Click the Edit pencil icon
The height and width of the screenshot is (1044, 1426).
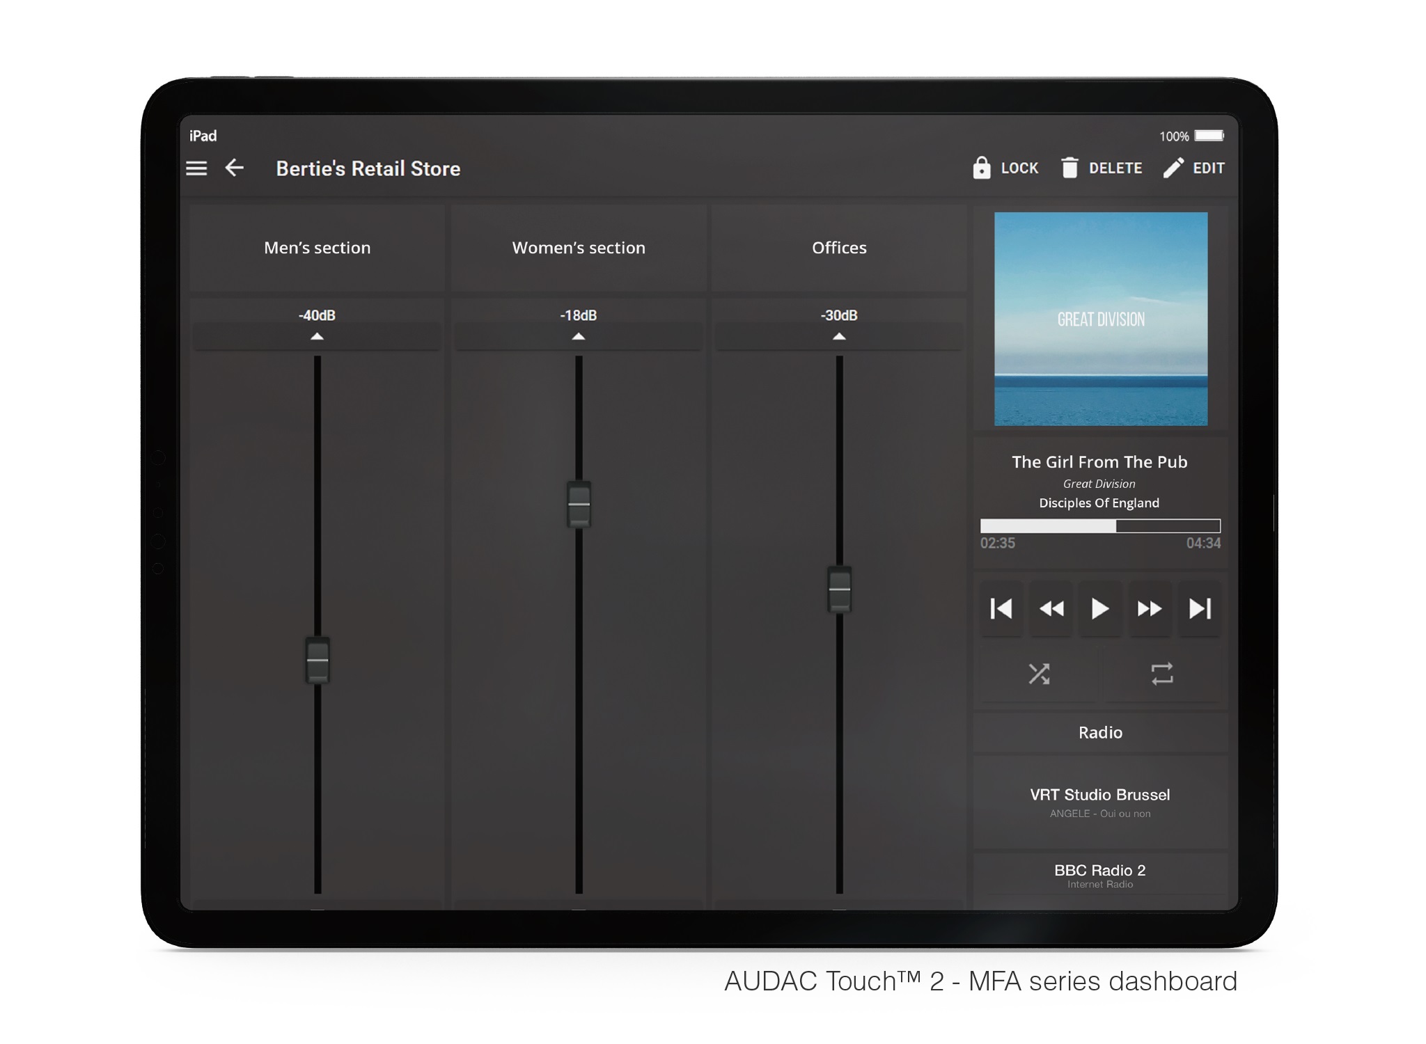pyautogui.click(x=1173, y=168)
